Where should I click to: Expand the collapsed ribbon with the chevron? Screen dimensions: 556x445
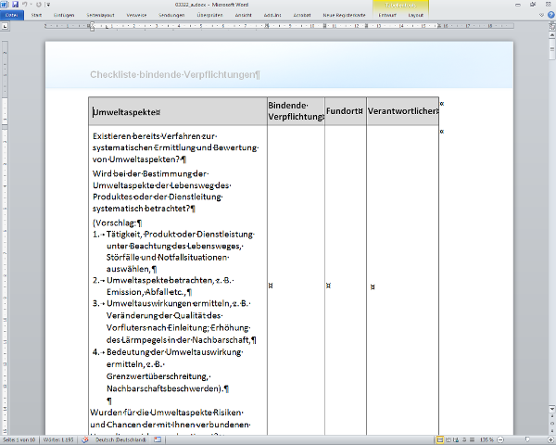(x=539, y=16)
